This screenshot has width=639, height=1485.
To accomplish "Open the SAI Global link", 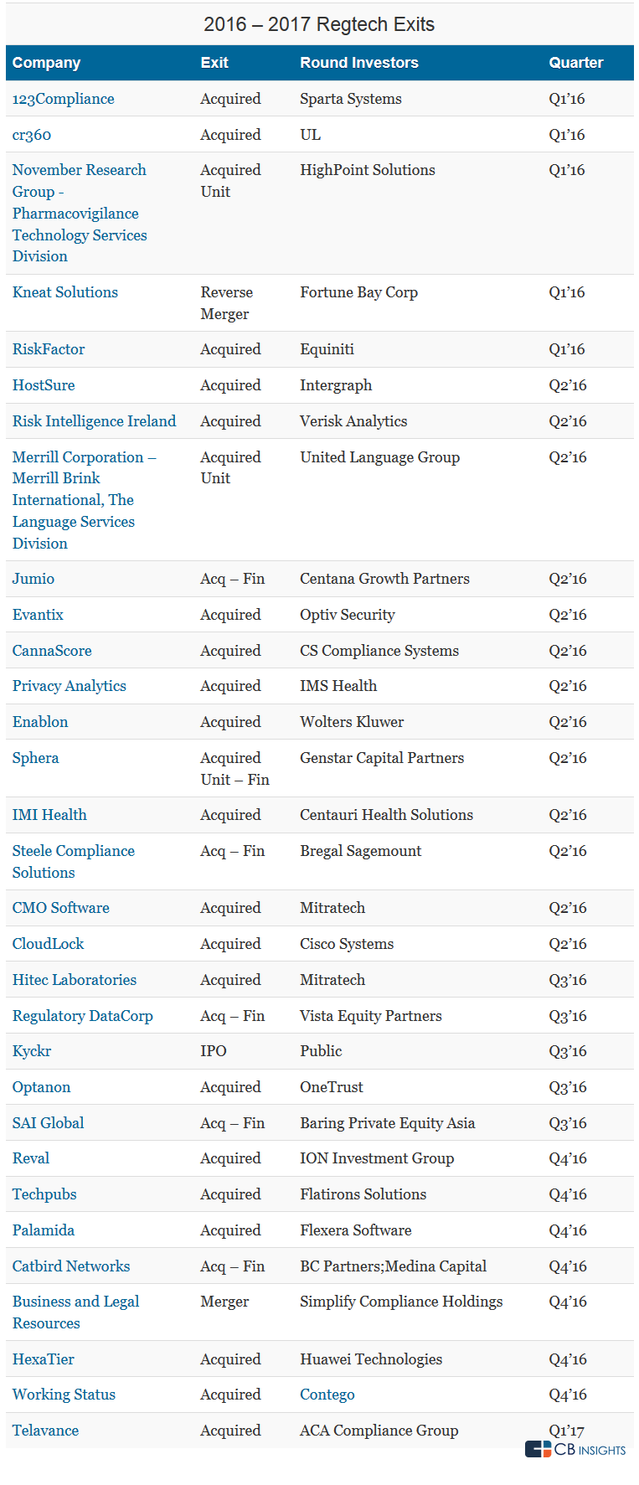I will (48, 1123).
